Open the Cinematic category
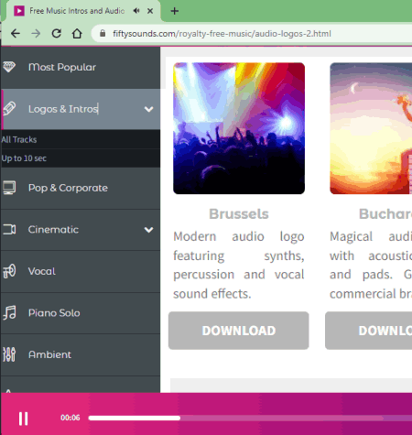The width and height of the screenshot is (412, 435). pos(81,230)
